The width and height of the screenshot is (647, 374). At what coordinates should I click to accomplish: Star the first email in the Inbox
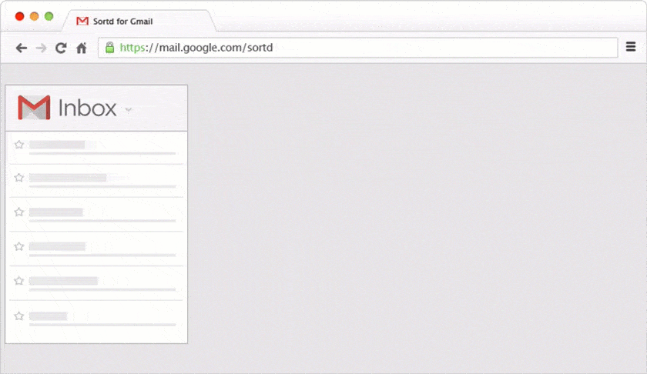19,145
